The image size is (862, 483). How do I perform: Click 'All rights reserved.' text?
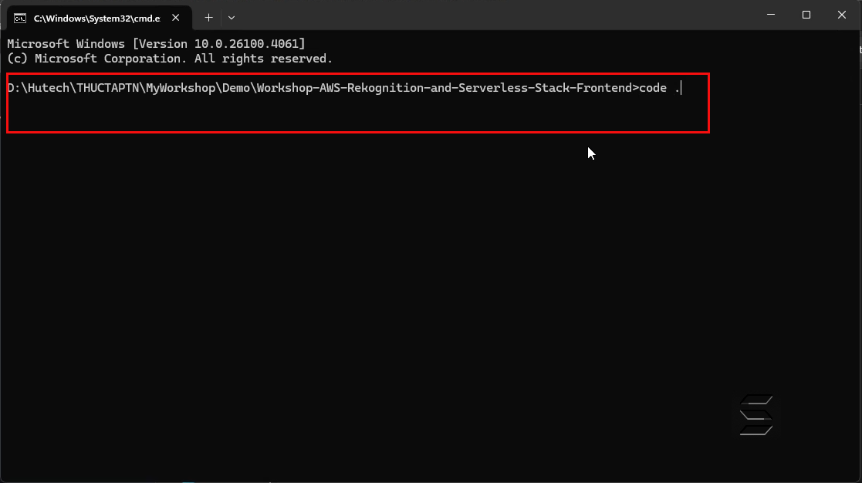263,58
